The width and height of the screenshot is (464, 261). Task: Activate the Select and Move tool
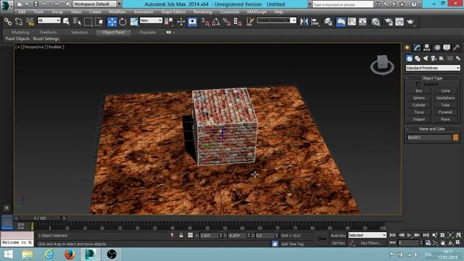coord(112,22)
